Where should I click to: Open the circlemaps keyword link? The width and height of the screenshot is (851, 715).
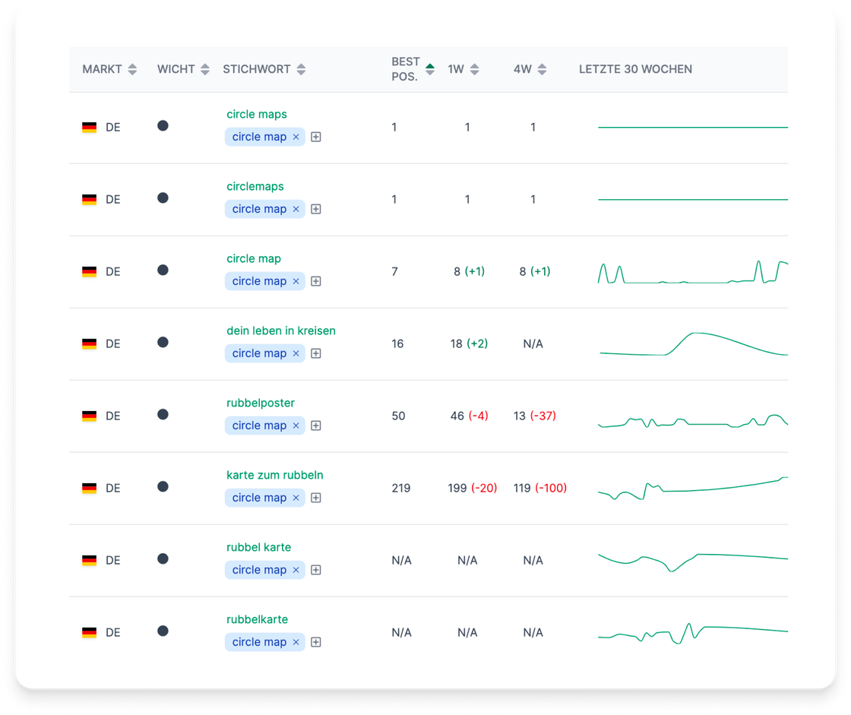pos(255,187)
